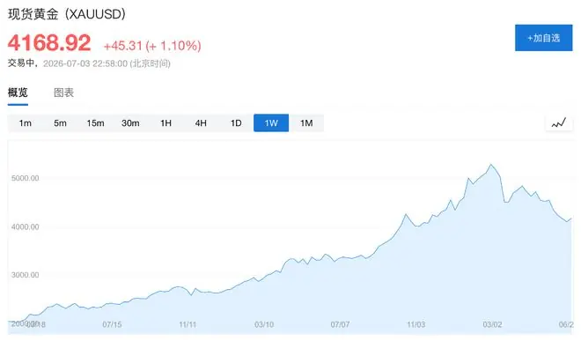
Task: Change timeframe to 1D
Action: click(x=236, y=122)
